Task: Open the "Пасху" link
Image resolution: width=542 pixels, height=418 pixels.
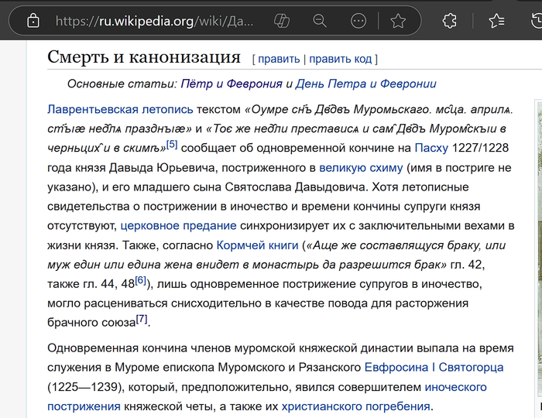Action: (431, 148)
